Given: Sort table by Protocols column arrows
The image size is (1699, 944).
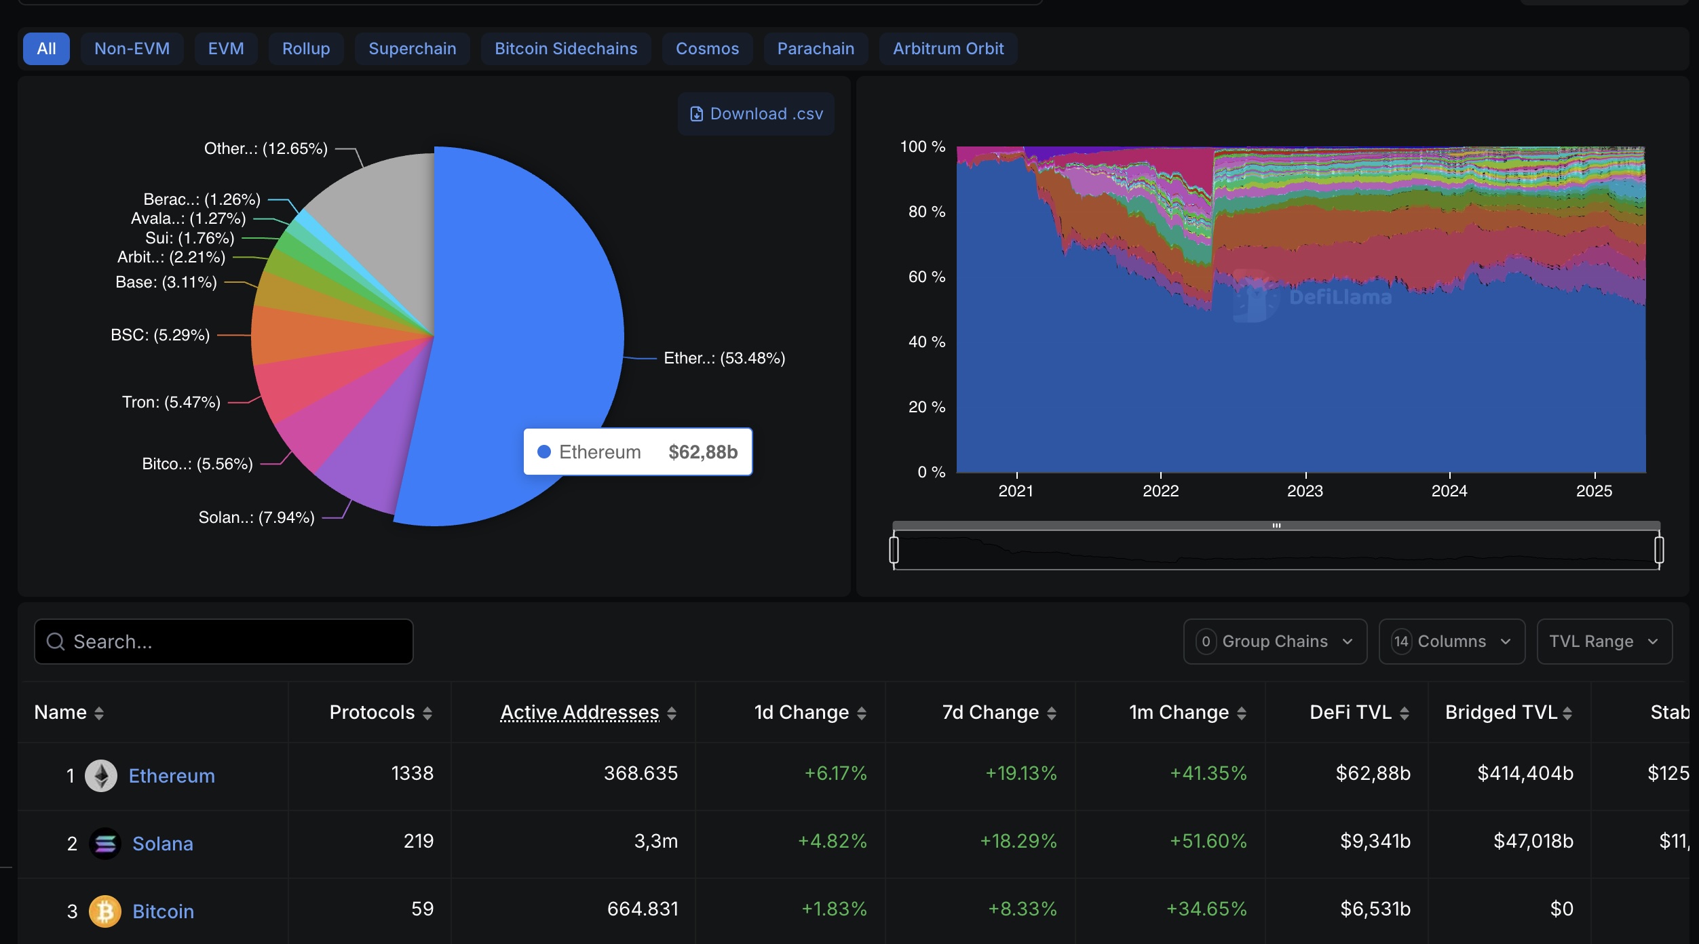Looking at the screenshot, I should pos(427,713).
